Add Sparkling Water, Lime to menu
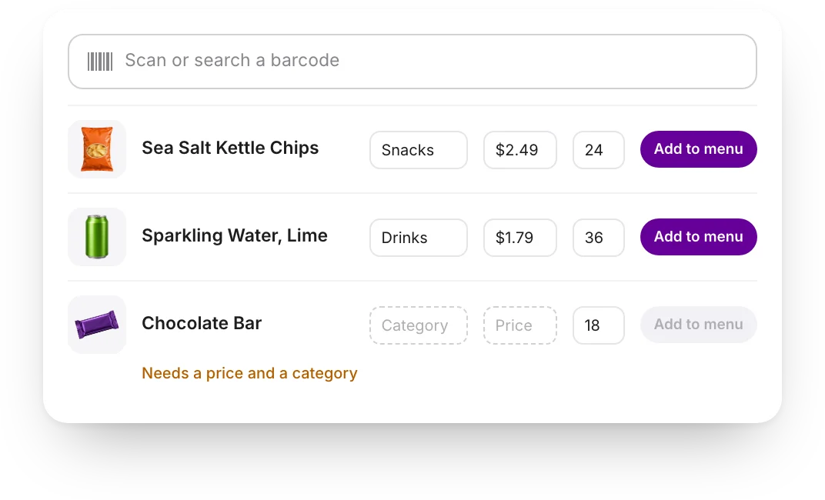This screenshot has height=500, width=825. click(x=698, y=237)
